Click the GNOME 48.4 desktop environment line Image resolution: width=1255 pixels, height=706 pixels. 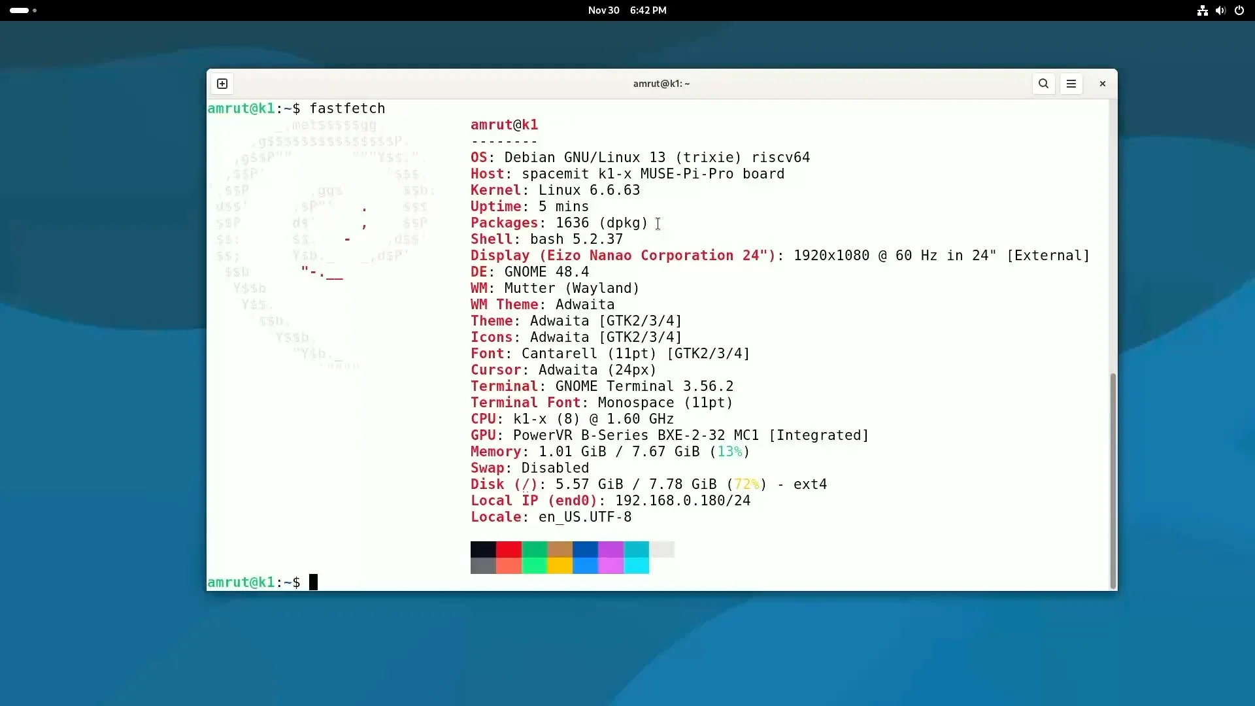point(529,271)
